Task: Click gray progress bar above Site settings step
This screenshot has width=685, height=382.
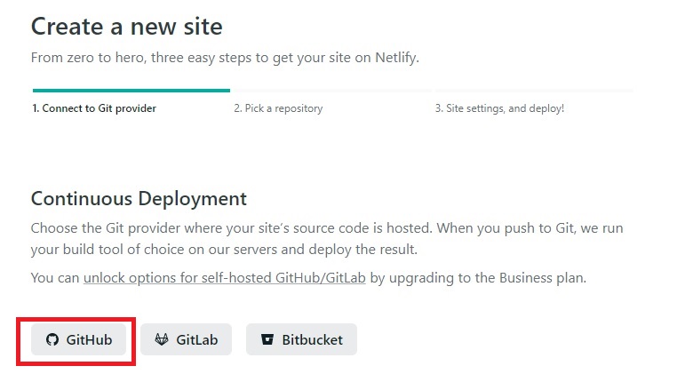Action: coord(533,90)
